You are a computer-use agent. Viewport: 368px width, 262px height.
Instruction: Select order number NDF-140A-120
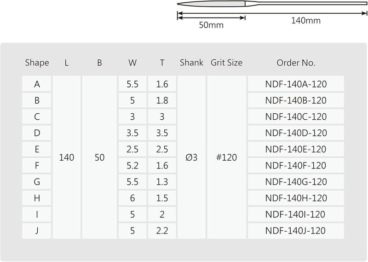click(296, 84)
